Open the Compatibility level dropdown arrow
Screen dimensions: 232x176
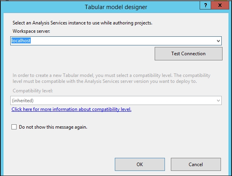pos(218,101)
